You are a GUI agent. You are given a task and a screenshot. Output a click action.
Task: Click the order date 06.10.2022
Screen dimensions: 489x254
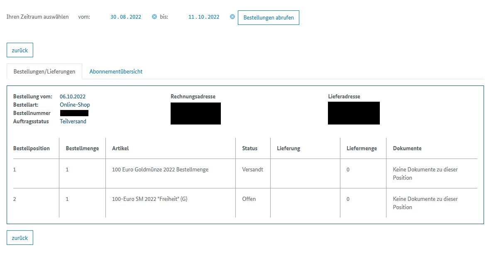pyautogui.click(x=73, y=97)
